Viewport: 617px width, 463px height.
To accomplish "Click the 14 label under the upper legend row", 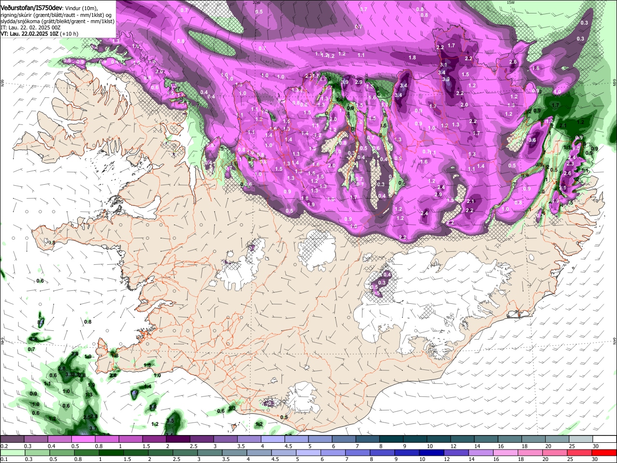I will pos(477,446).
